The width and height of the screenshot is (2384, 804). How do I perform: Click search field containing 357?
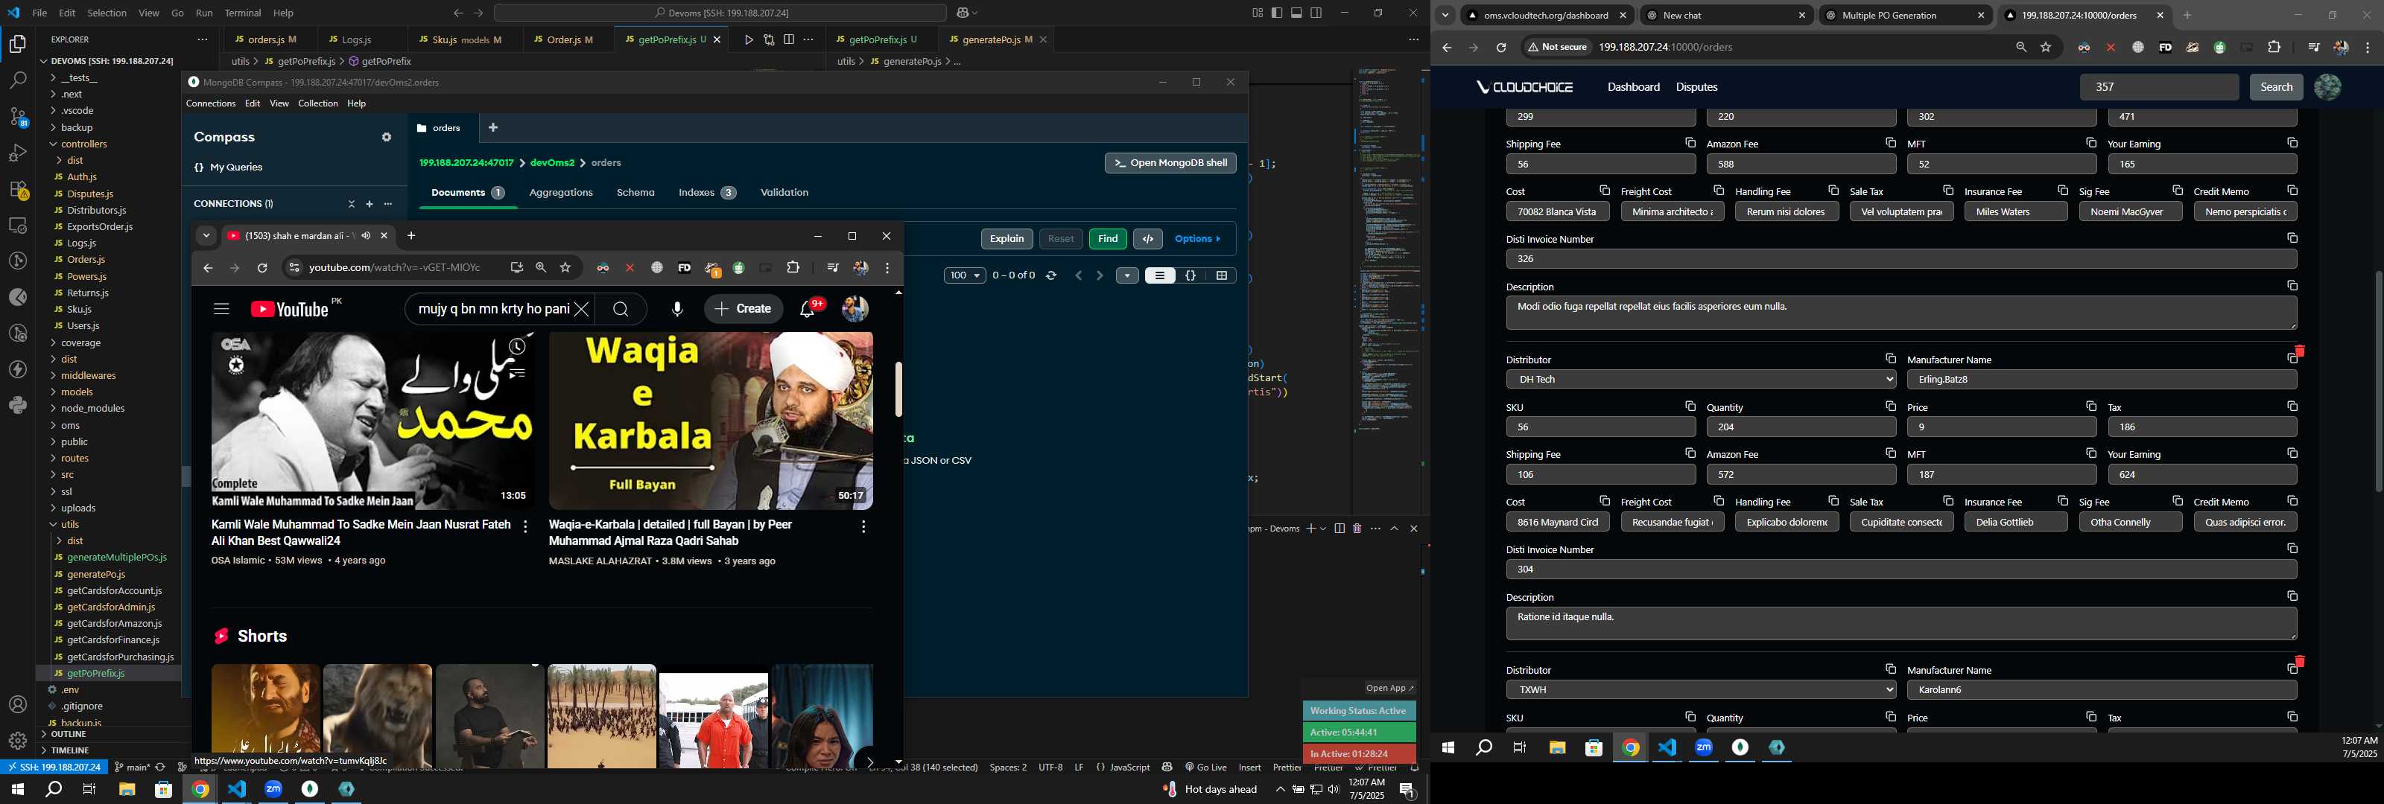pyautogui.click(x=2159, y=87)
